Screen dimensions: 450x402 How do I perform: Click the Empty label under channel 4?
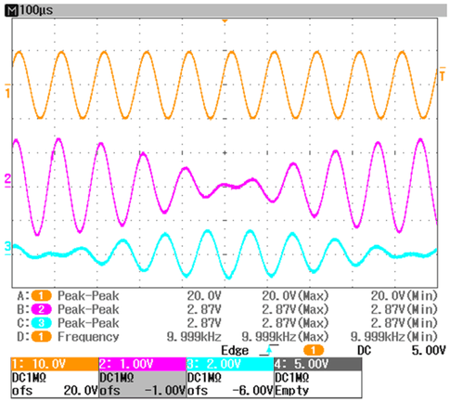pyautogui.click(x=292, y=391)
